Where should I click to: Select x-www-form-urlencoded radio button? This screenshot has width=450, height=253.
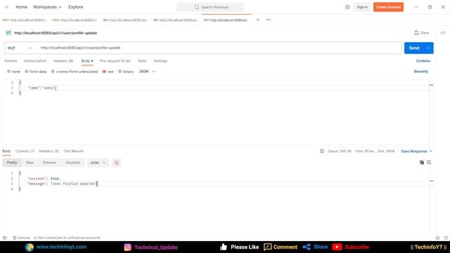coord(53,72)
